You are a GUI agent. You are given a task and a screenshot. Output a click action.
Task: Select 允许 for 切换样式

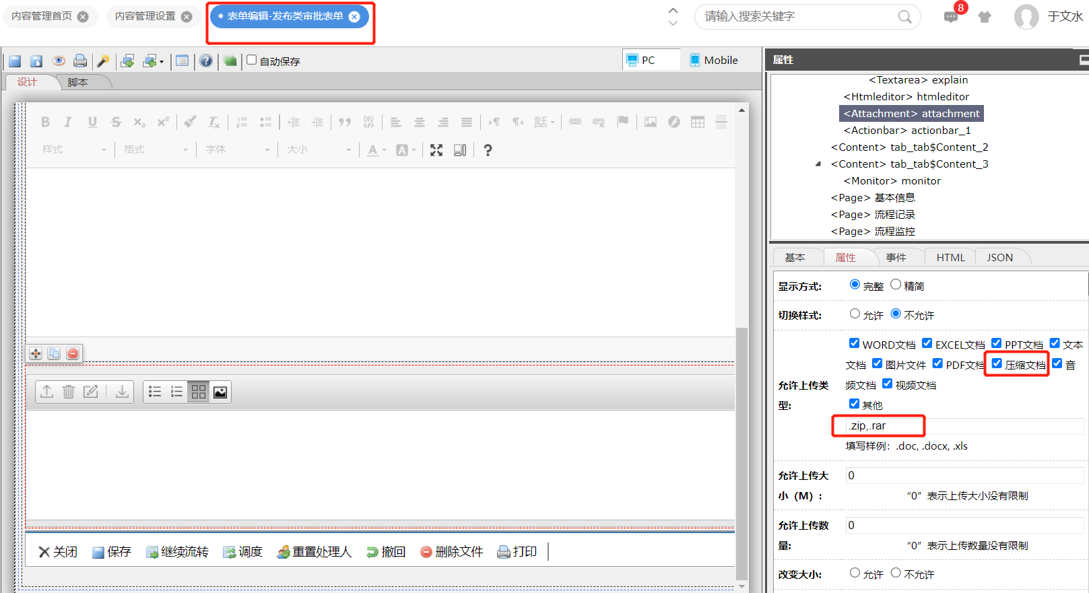coord(855,314)
